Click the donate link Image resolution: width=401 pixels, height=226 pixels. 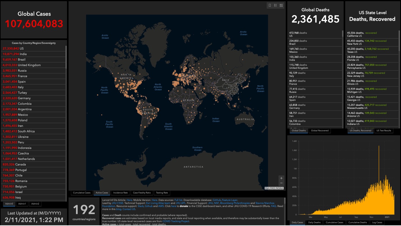click(184, 206)
